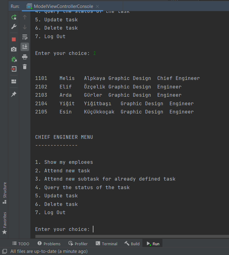Open the TODO tool window

(x=21, y=243)
